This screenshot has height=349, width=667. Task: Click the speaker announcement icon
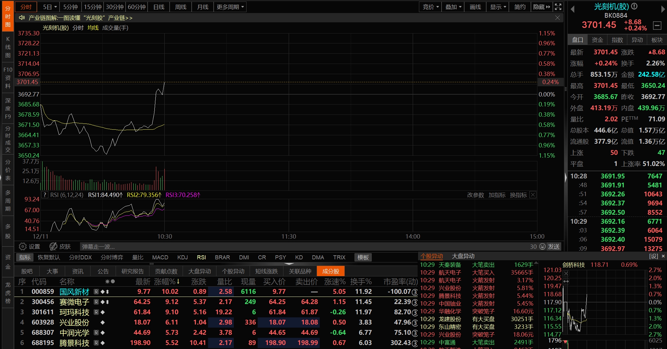coord(22,18)
